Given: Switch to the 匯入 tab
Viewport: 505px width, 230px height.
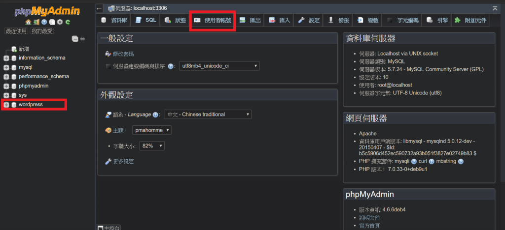Looking at the screenshot, I should tap(280, 20).
